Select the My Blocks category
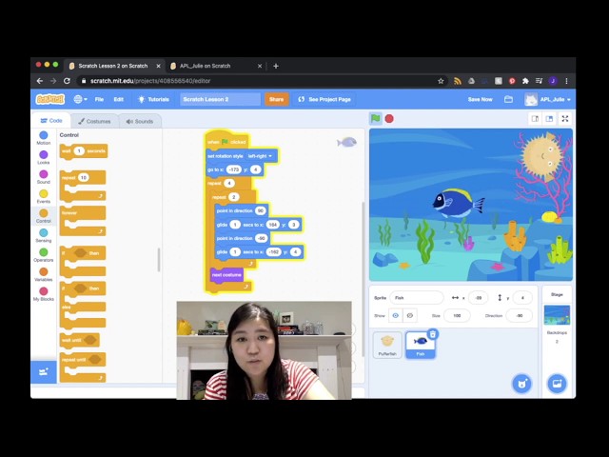This screenshot has width=609, height=457. click(x=44, y=294)
